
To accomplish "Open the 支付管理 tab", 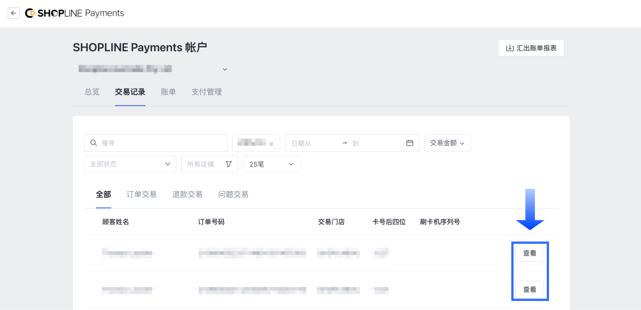I will pyautogui.click(x=207, y=92).
